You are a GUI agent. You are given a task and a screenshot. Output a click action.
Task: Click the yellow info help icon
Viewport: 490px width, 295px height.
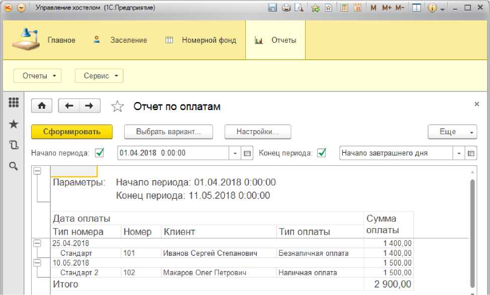(x=432, y=8)
